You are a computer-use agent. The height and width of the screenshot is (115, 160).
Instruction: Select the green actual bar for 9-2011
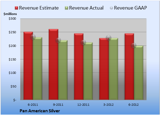point(63,70)
